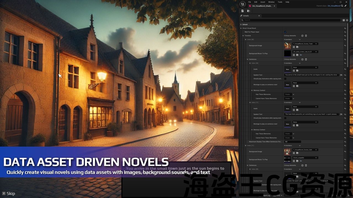Save the data asset with floppy icon
This screenshot has width=353, height=198.
coord(242,11)
